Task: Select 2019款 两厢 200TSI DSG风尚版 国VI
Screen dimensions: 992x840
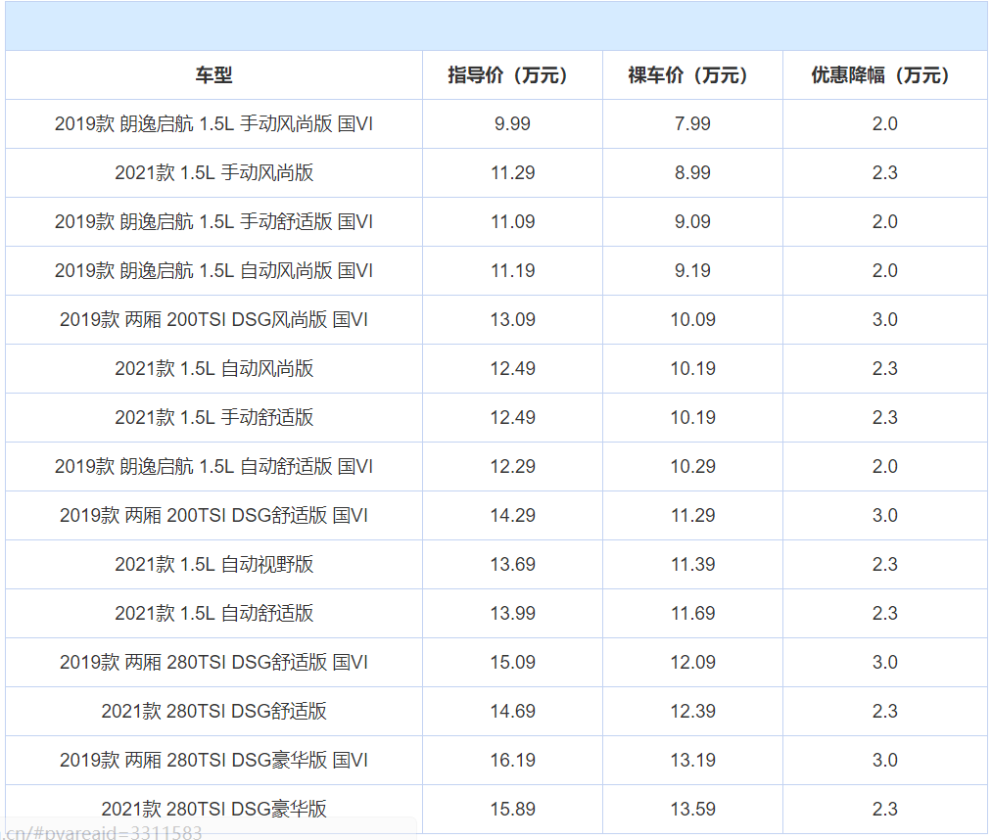Action: click(x=213, y=319)
